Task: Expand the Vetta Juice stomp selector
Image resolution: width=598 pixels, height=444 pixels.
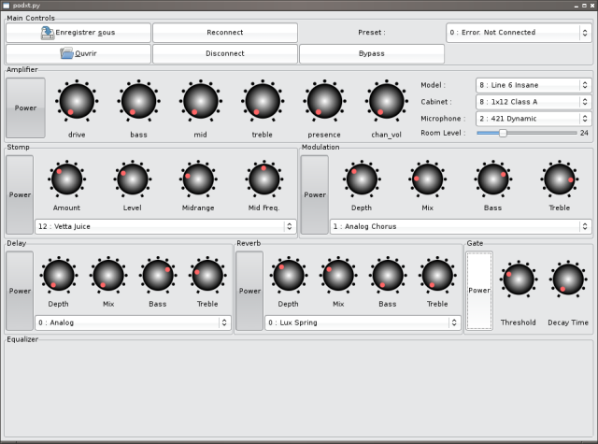Action: coord(165,226)
